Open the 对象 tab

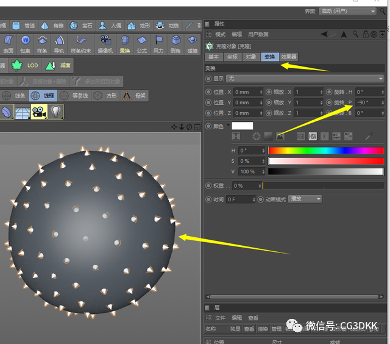tap(251, 57)
